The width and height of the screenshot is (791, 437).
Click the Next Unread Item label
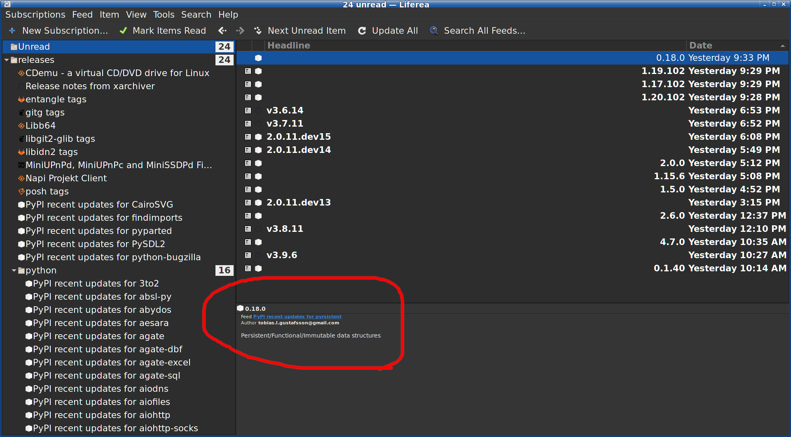pyautogui.click(x=307, y=31)
